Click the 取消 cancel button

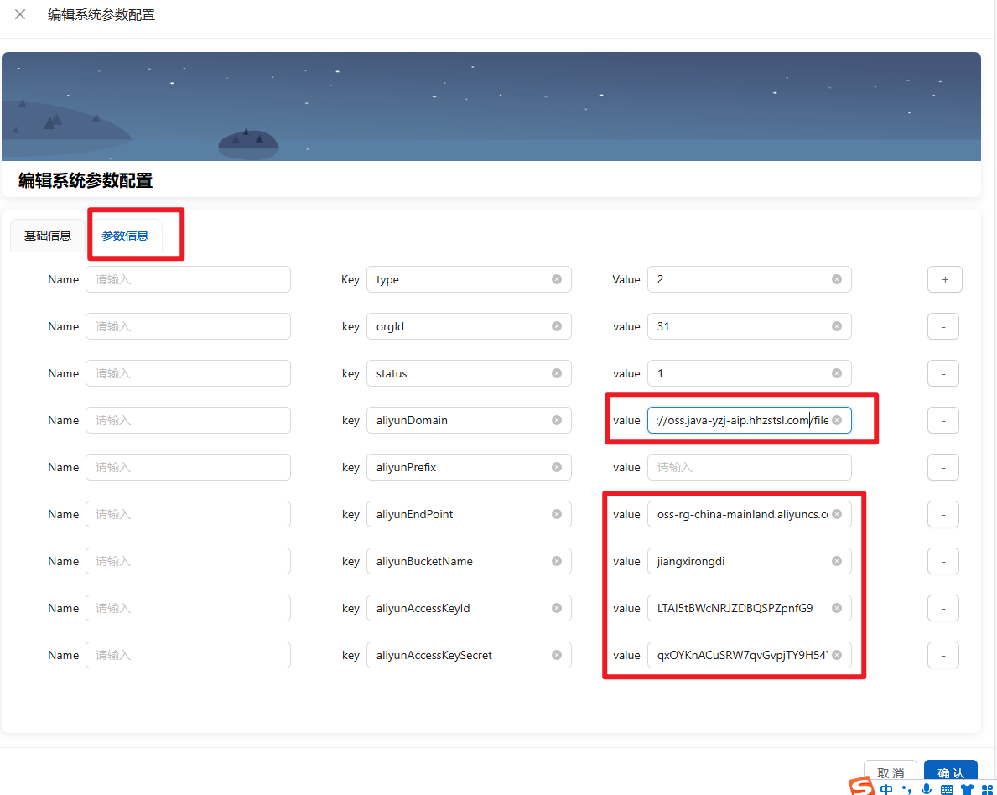click(x=891, y=772)
